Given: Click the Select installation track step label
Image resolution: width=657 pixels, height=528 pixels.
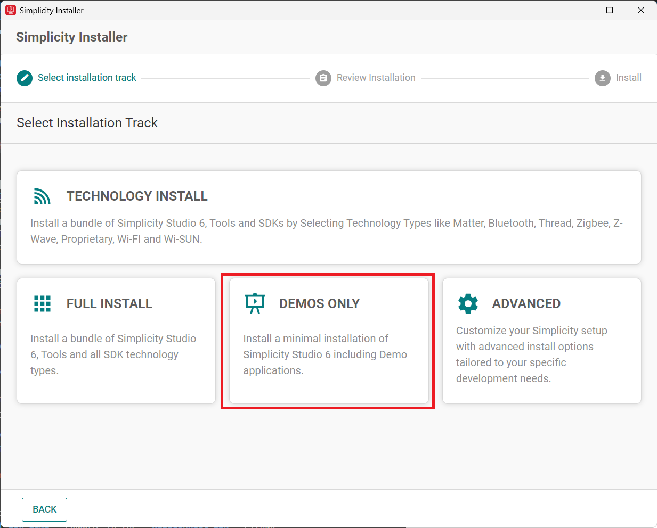Looking at the screenshot, I should 87,78.
